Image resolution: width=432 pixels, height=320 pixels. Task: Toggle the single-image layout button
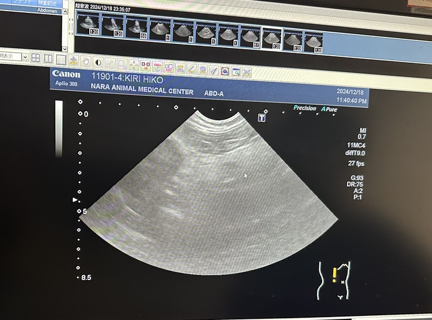coord(60,59)
